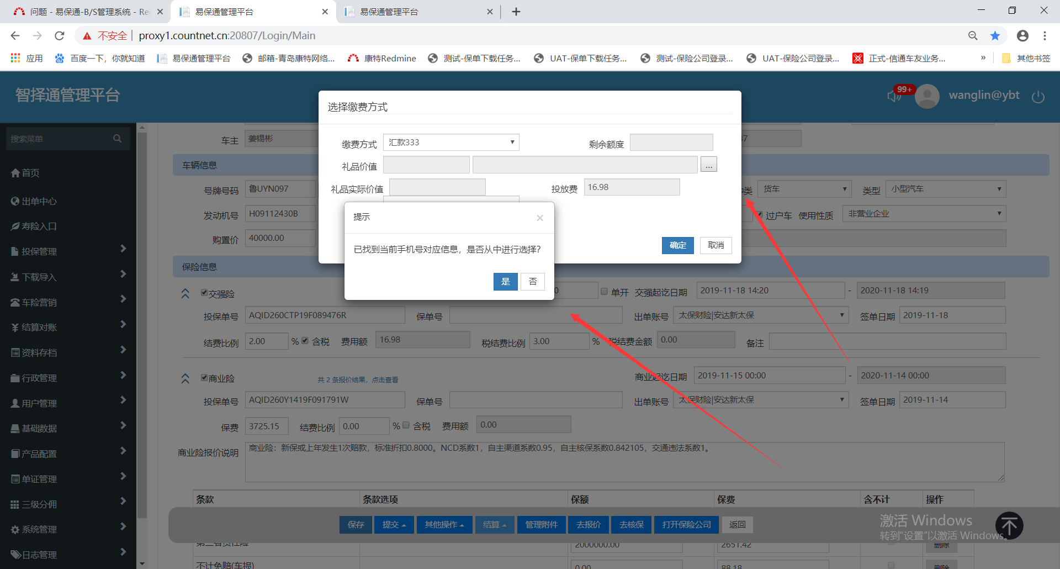1060x569 pixels.
Task: Open the 类型 dropdown showing 小型汽车
Action: coord(946,189)
